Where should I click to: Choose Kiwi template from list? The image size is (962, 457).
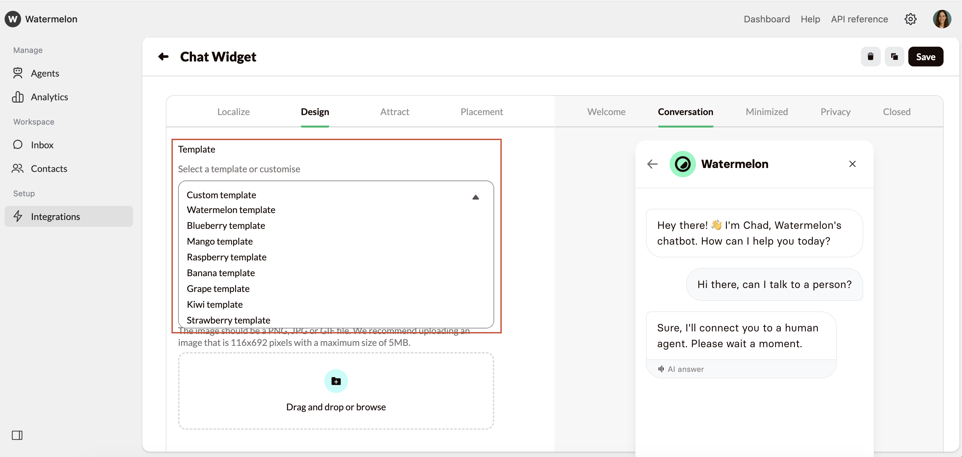(x=214, y=304)
